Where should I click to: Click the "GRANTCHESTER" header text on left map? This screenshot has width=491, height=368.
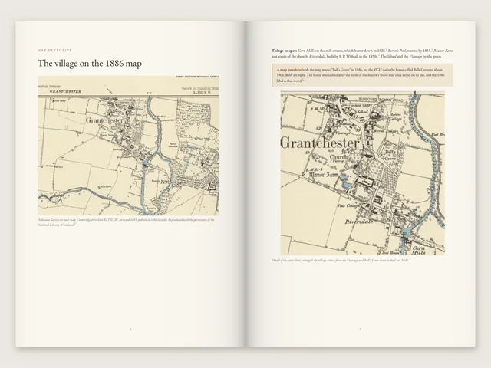tap(65, 91)
